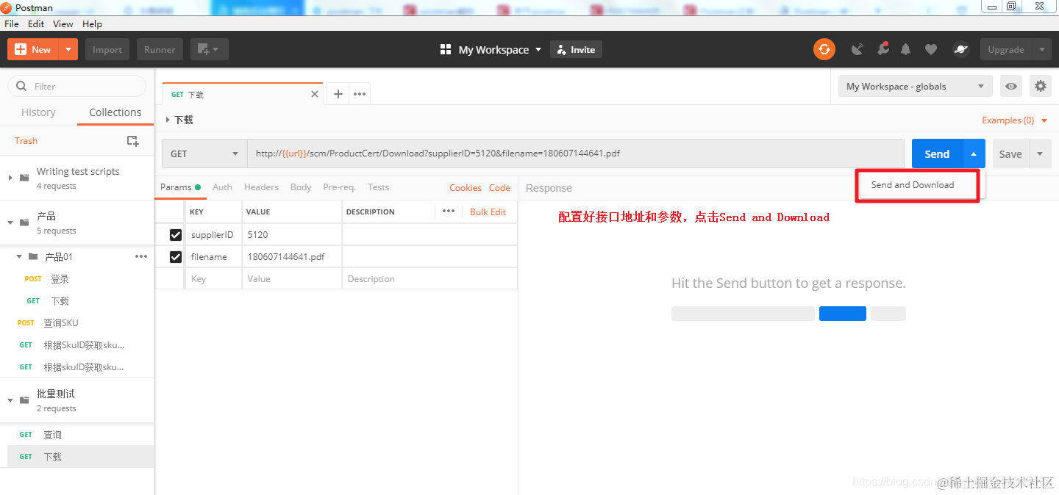Click the Import button
1059x495 pixels.
107,49
